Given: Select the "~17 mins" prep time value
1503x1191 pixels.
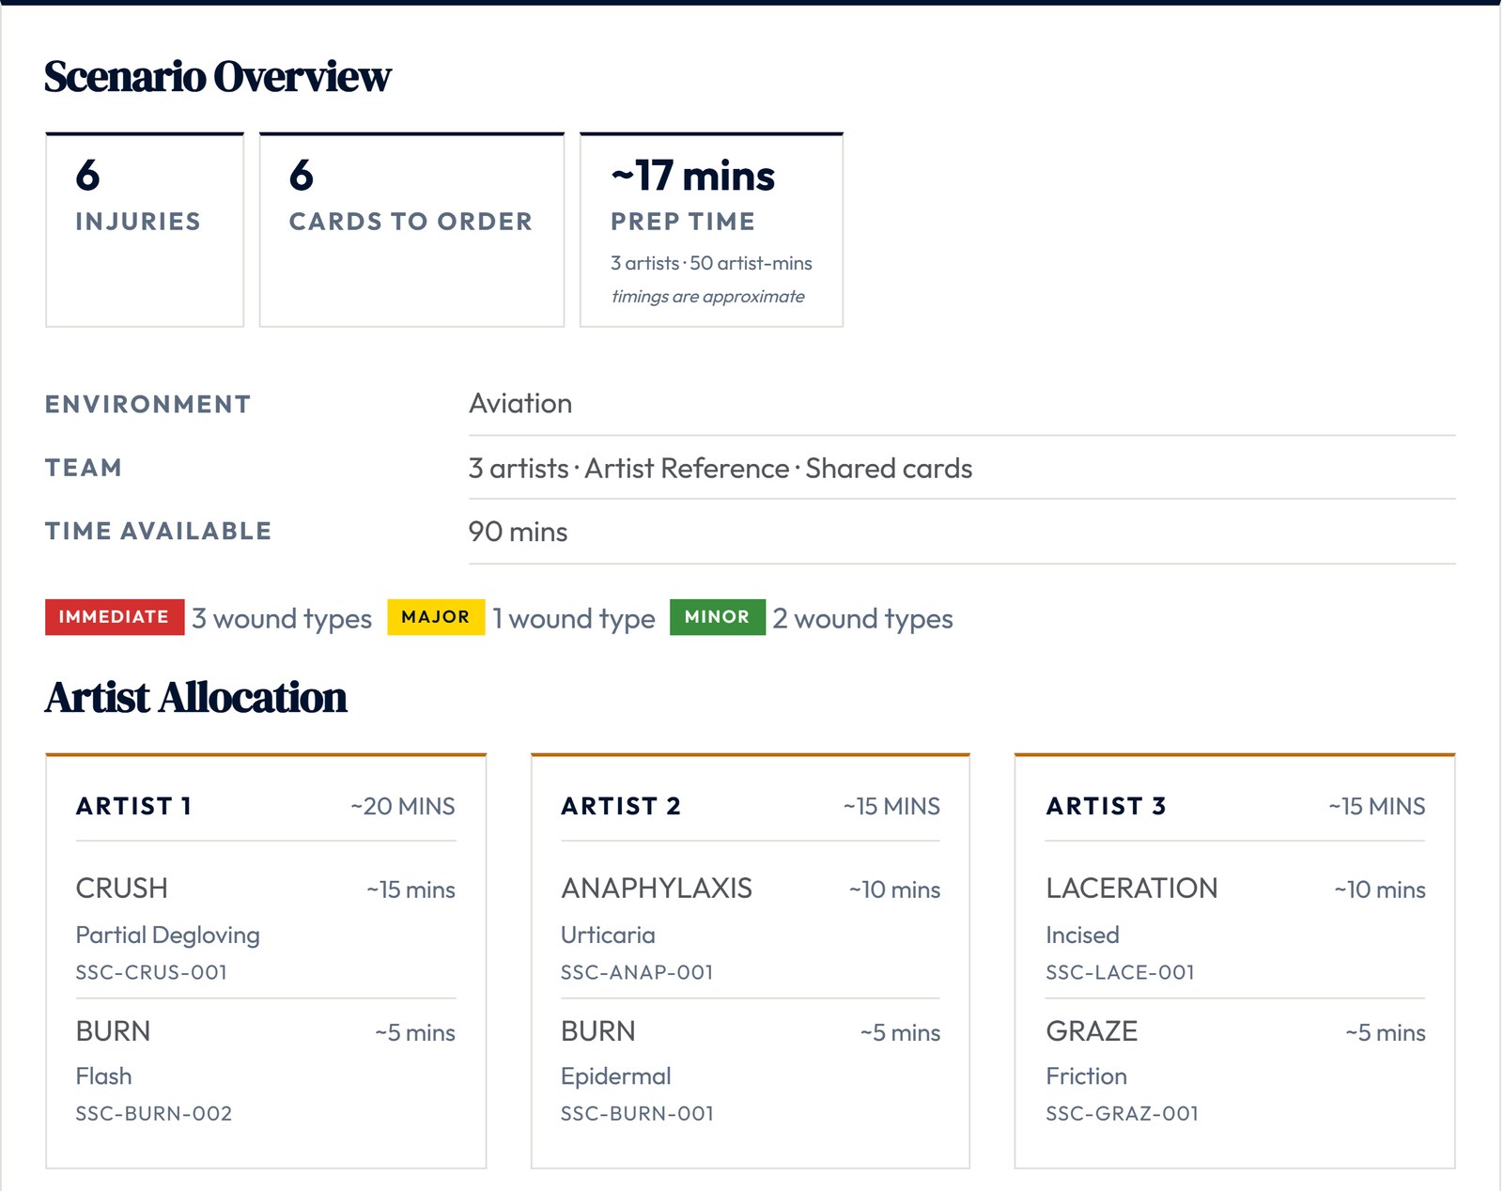Looking at the screenshot, I should click(x=692, y=176).
